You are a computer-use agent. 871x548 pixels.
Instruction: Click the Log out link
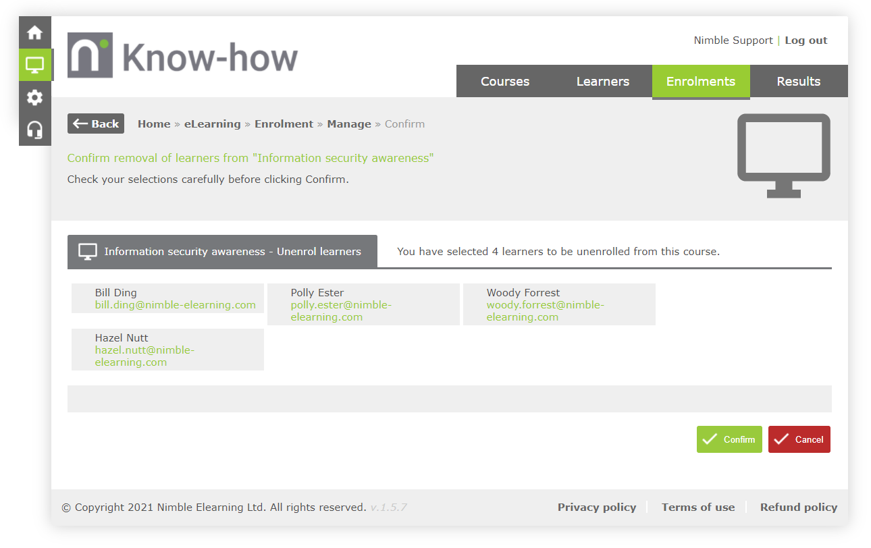tap(806, 40)
